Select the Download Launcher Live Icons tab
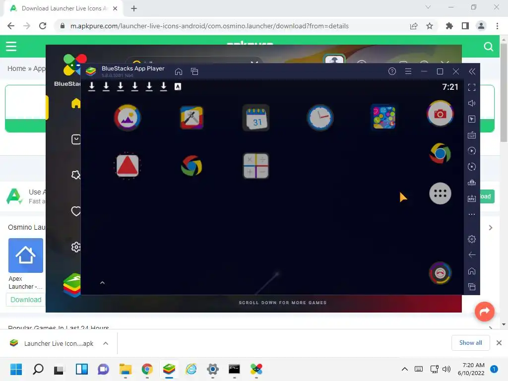The height and width of the screenshot is (381, 508). click(x=63, y=8)
